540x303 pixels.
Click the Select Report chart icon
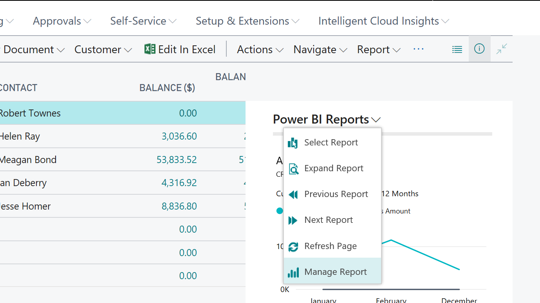click(293, 143)
